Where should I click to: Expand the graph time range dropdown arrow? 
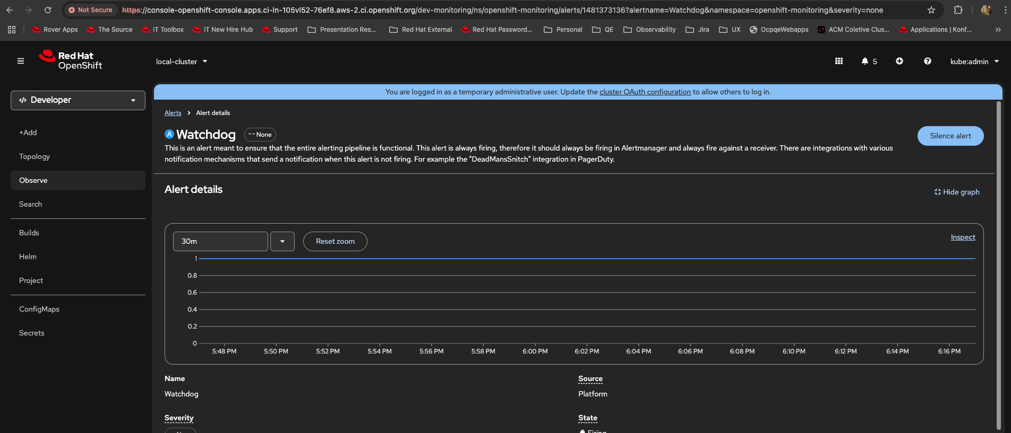[282, 242]
